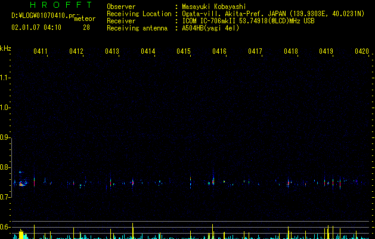The height and width of the screenshot is (239, 375).
Task: Click the Receiver label
Action: pyautogui.click(x=121, y=21)
